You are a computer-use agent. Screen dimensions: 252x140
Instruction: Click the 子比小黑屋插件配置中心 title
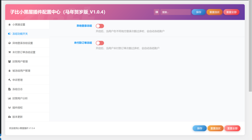click(58, 12)
